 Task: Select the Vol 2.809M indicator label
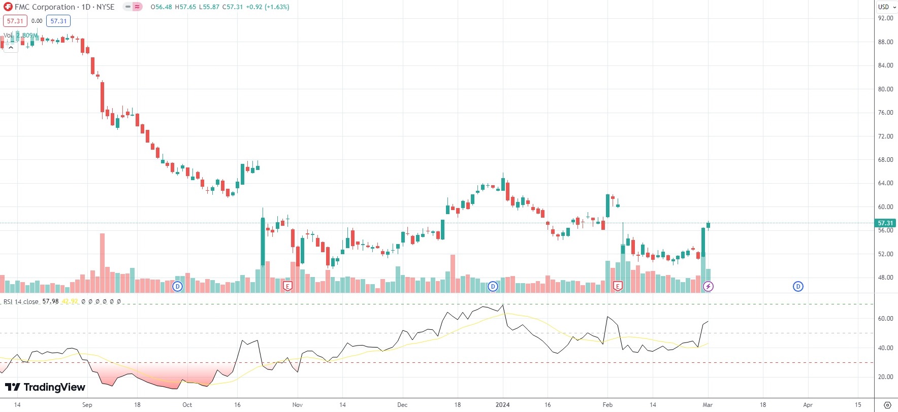(20, 36)
